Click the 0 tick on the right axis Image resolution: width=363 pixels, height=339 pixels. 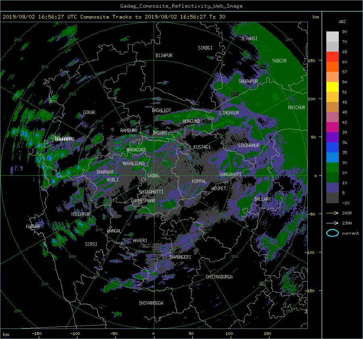(315, 176)
